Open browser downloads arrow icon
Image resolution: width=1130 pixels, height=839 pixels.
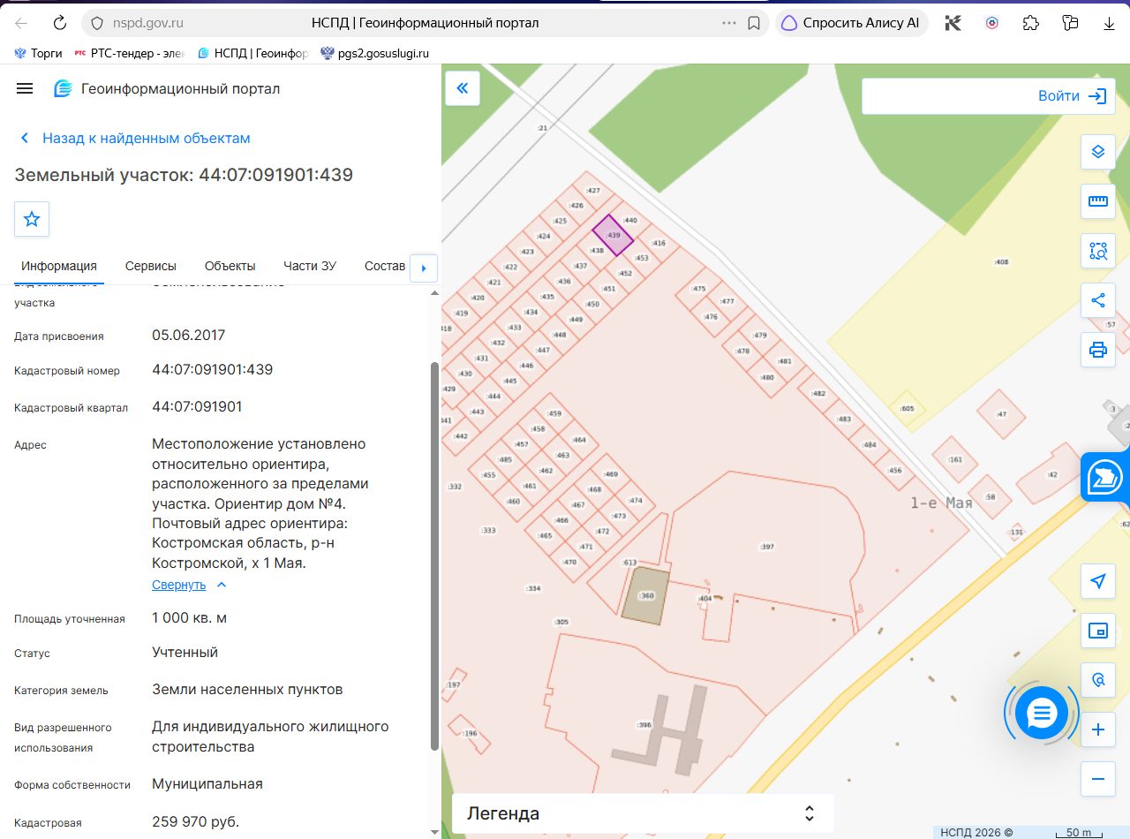[x=1108, y=23]
